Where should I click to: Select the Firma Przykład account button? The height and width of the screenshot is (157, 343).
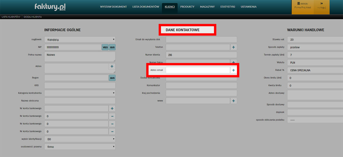(302, 6)
